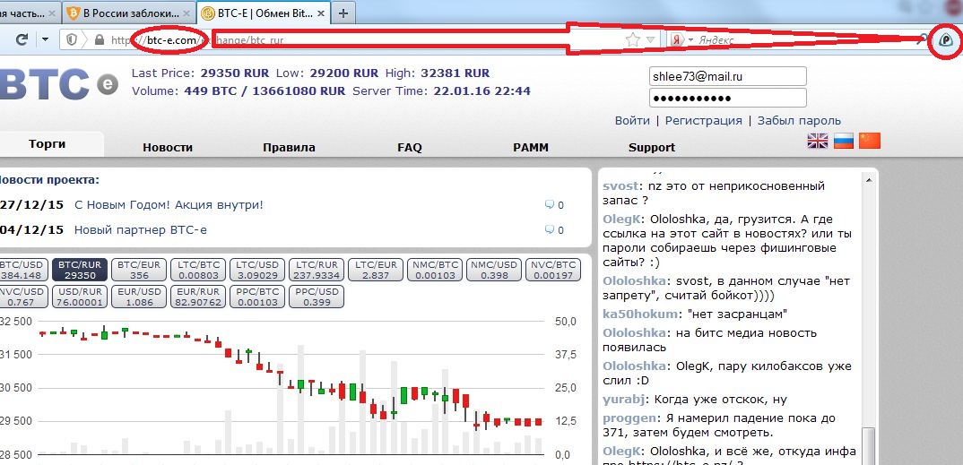
Task: Click chat username ka50hokum
Action: point(642,314)
